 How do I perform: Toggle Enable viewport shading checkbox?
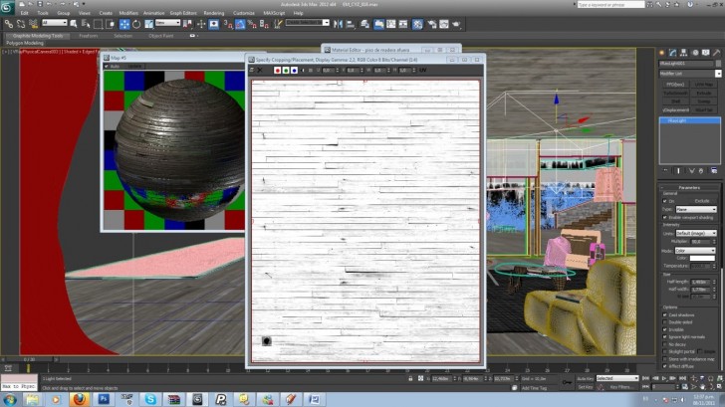pos(665,217)
